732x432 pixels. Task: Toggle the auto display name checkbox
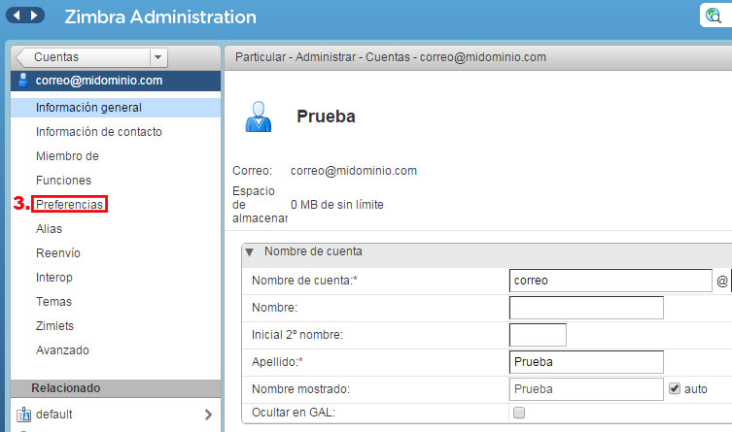point(675,388)
